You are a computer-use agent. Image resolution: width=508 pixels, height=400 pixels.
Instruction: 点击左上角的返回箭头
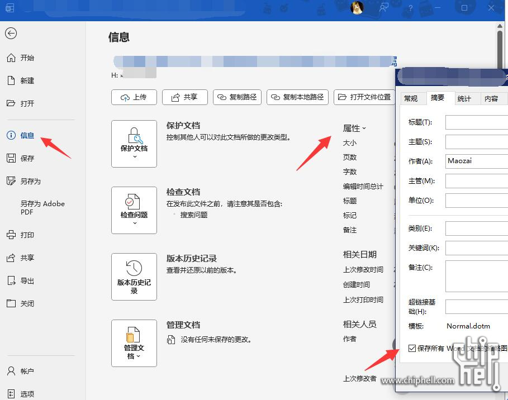click(11, 34)
